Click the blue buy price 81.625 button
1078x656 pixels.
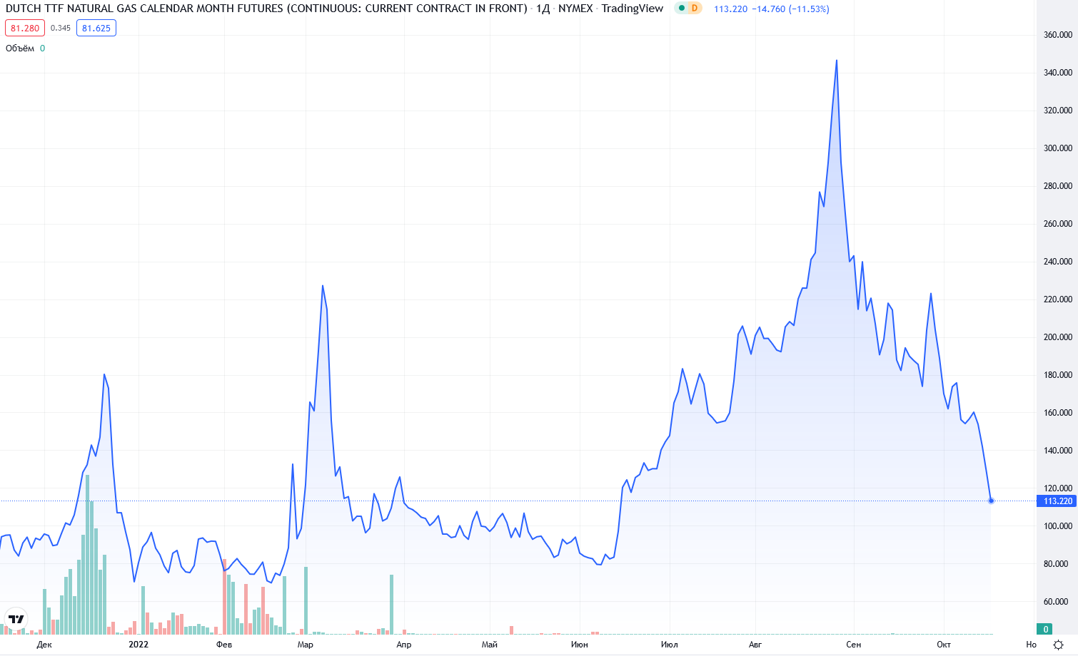[x=96, y=29]
